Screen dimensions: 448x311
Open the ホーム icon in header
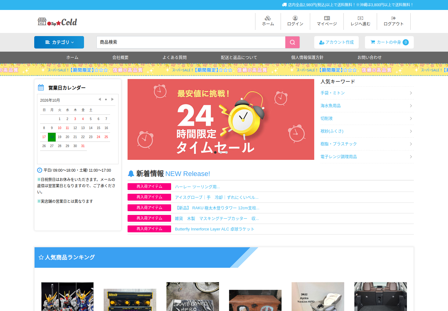(x=268, y=18)
